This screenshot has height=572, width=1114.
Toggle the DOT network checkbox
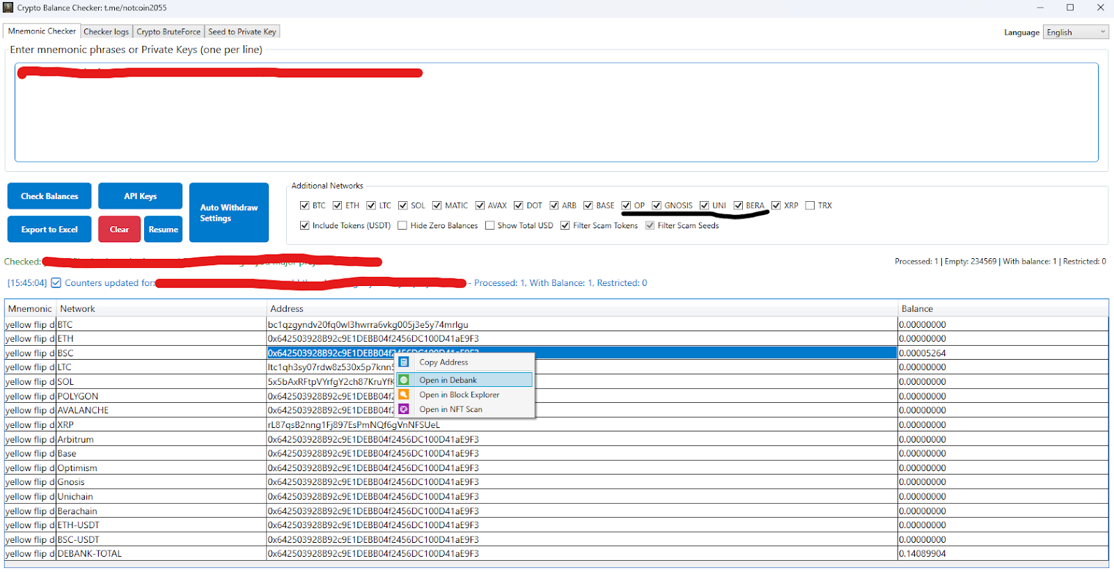[518, 205]
